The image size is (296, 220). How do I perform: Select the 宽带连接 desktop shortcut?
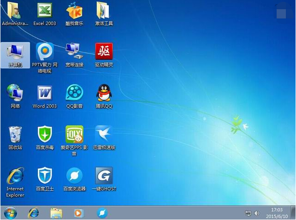tap(74, 52)
